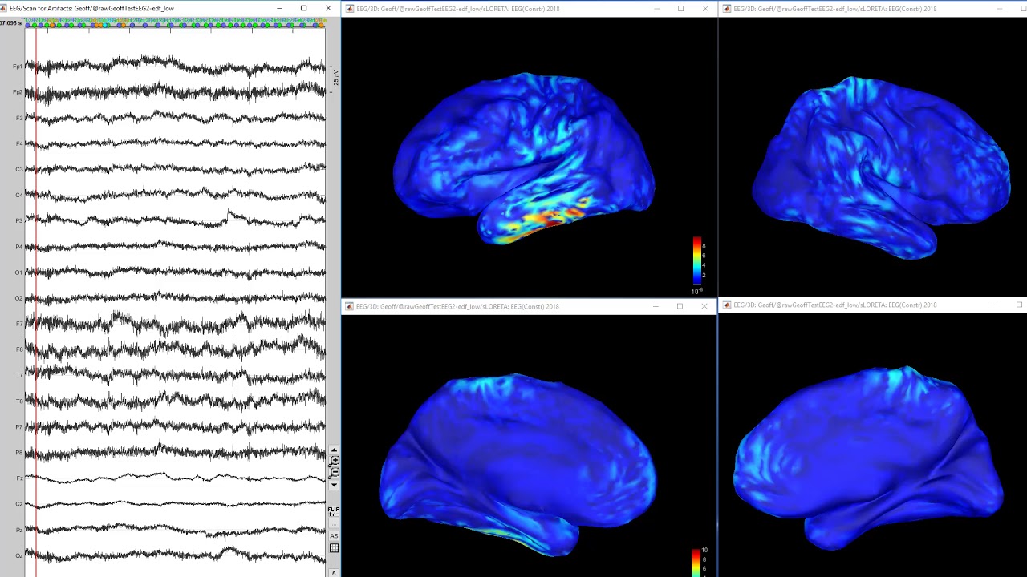The height and width of the screenshot is (577, 1027).
Task: Click the up arrow above the zoom magnifiers
Action: tap(334, 450)
